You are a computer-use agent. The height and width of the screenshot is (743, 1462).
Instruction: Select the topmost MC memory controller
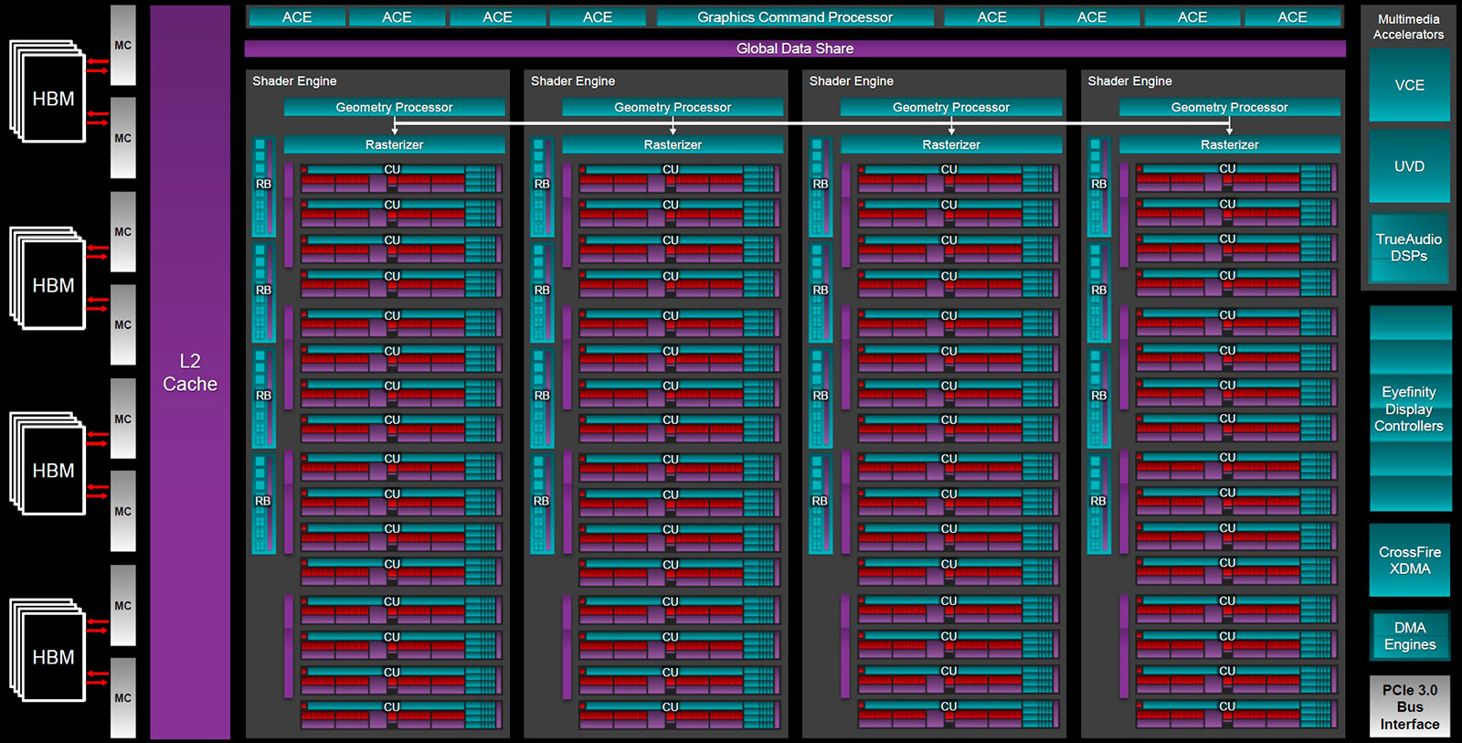[123, 45]
